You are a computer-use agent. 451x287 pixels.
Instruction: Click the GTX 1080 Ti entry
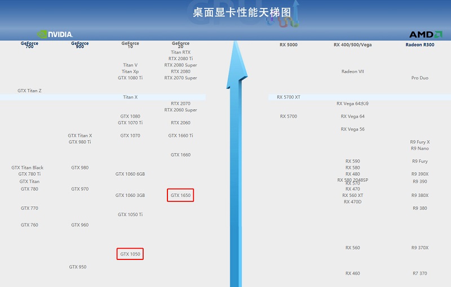point(130,78)
